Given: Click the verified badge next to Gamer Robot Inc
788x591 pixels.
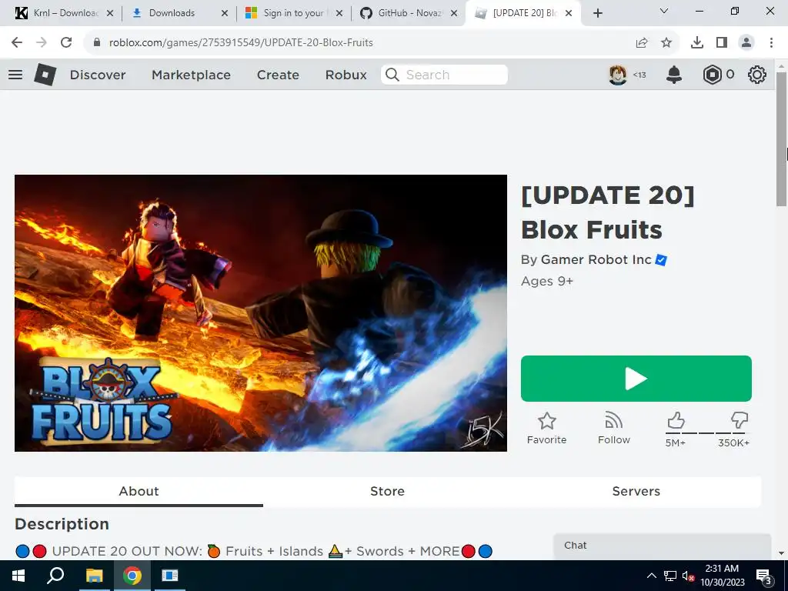Looking at the screenshot, I should click(x=661, y=260).
